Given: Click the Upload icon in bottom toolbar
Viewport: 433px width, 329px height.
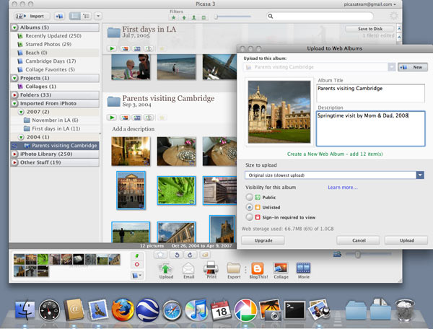Looking at the screenshot, I should point(166,270).
